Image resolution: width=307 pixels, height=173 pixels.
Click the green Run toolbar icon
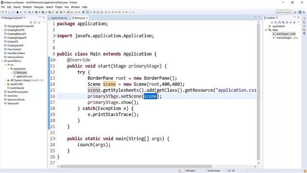(x=36, y=12)
